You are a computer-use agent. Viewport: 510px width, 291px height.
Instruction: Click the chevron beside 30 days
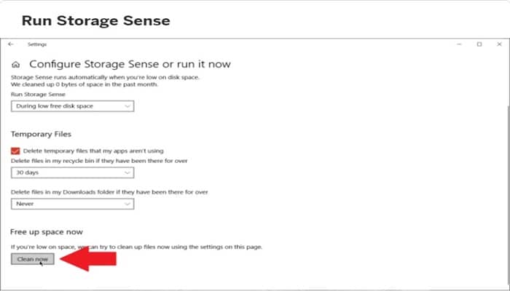point(127,173)
